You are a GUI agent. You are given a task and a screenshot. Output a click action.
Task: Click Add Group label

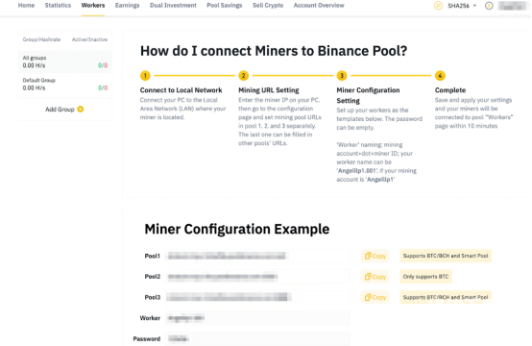point(60,110)
